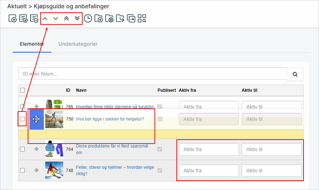This screenshot has height=190, width=319.
Task: Click the add folder toolbar icon
Action: pos(99,18)
